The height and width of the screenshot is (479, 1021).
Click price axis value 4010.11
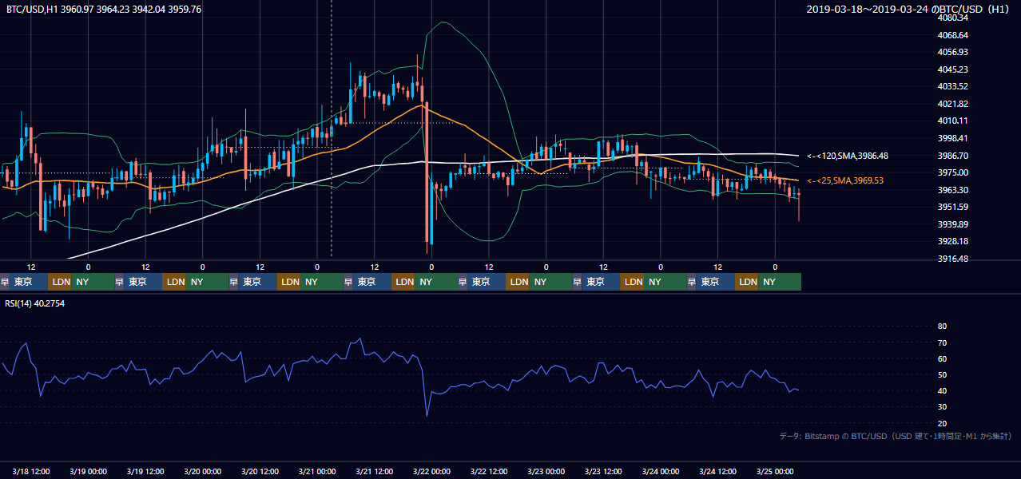click(954, 121)
